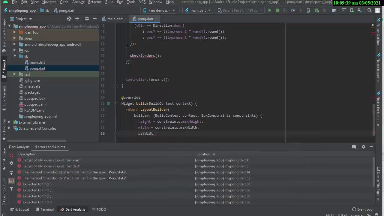Restart Dart analysis server red icon
The width and height of the screenshot is (384, 216).
click(x=11, y=155)
